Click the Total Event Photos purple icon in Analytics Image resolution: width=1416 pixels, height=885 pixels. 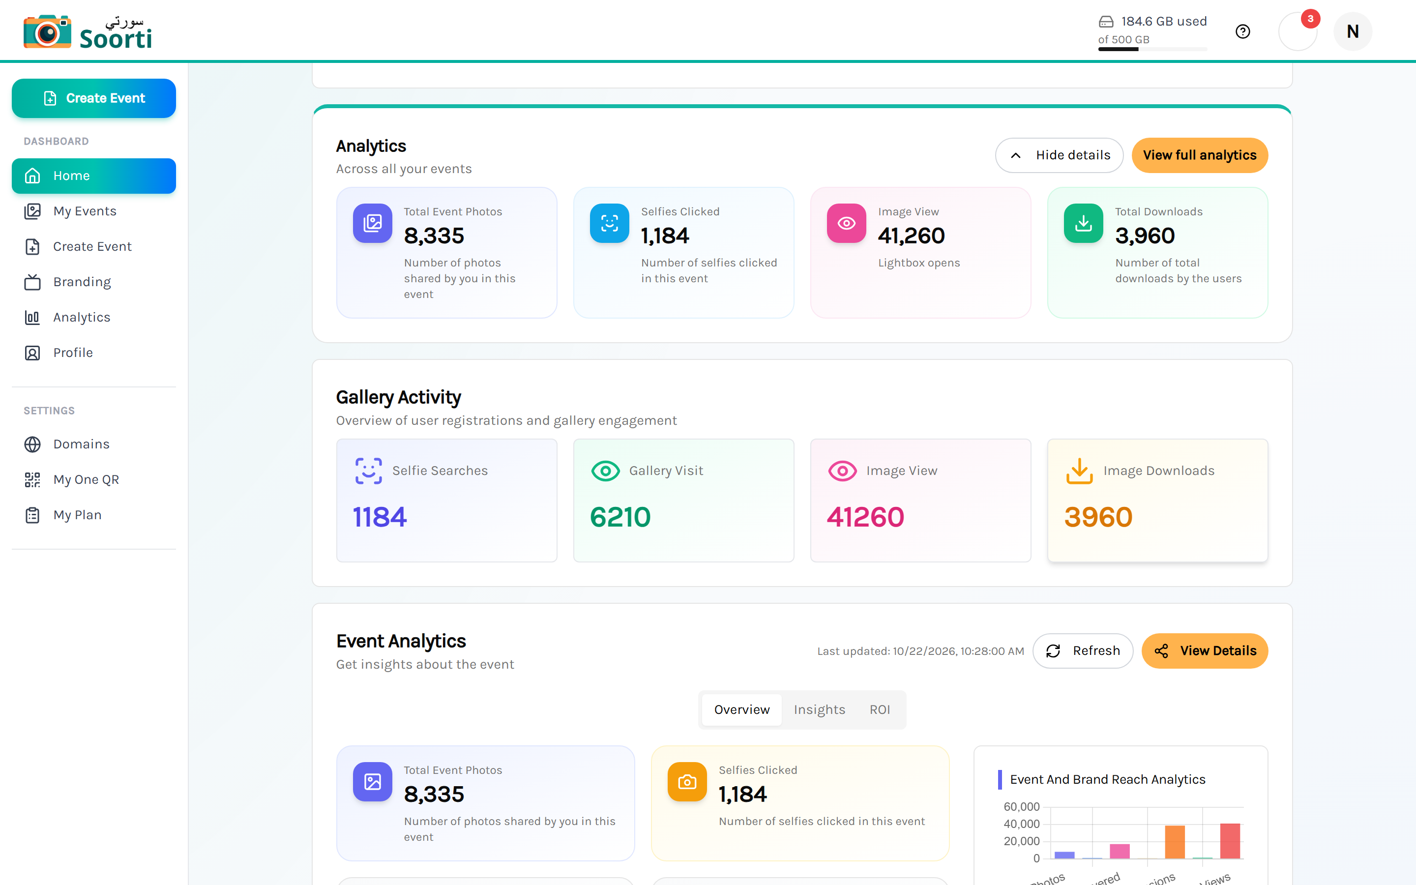[372, 223]
